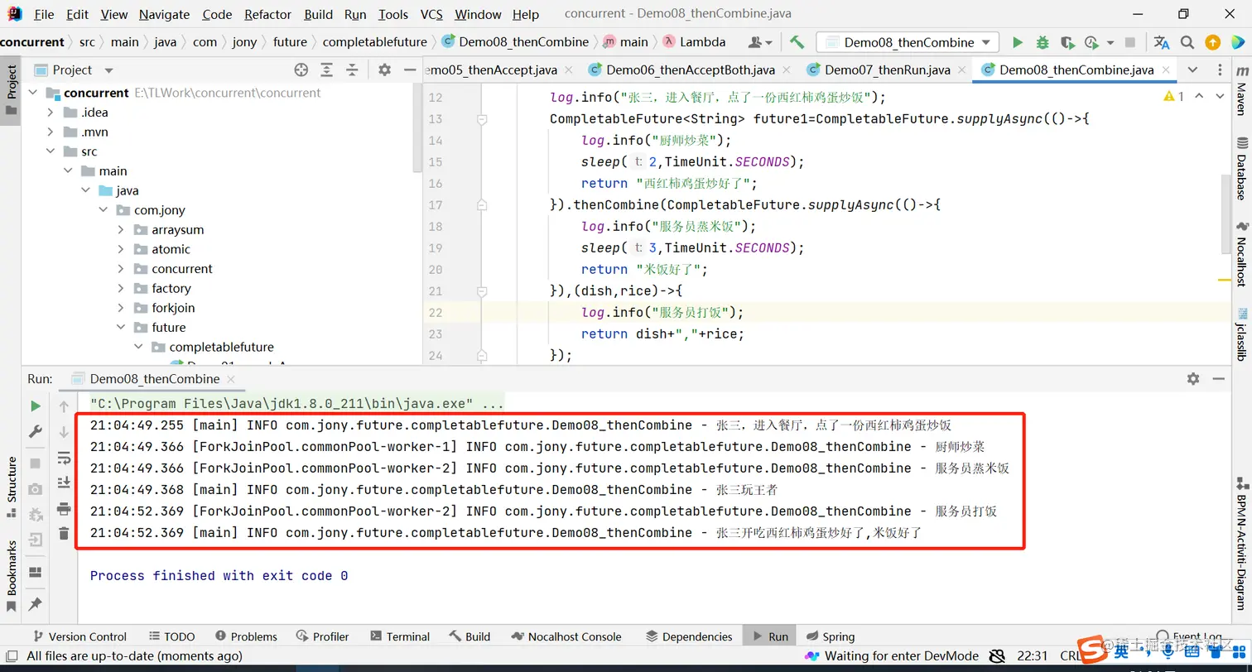This screenshot has width=1252, height=672.
Task: Open Run panel gear settings
Action: [1193, 378]
